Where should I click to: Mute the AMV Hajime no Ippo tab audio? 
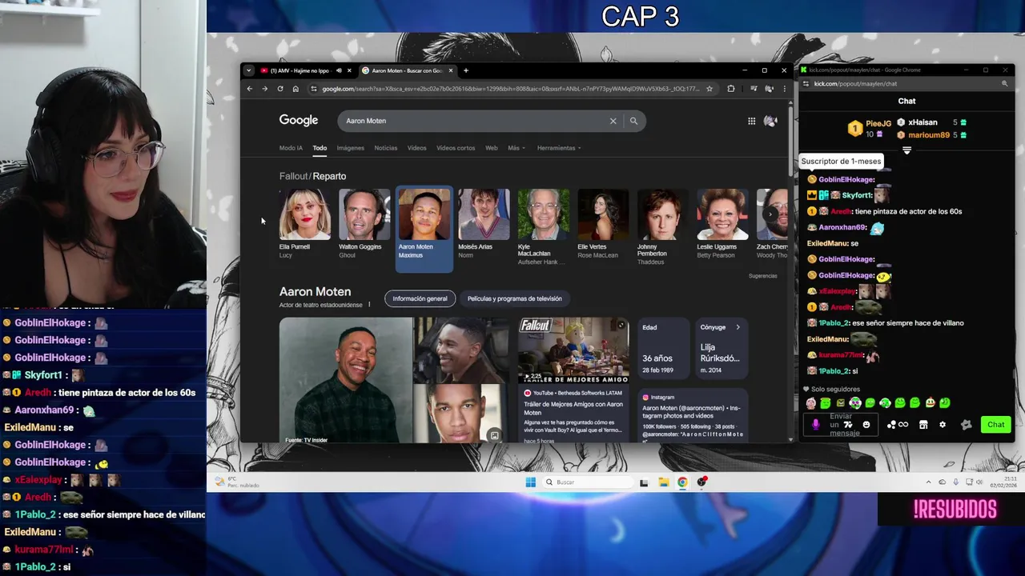339,70
